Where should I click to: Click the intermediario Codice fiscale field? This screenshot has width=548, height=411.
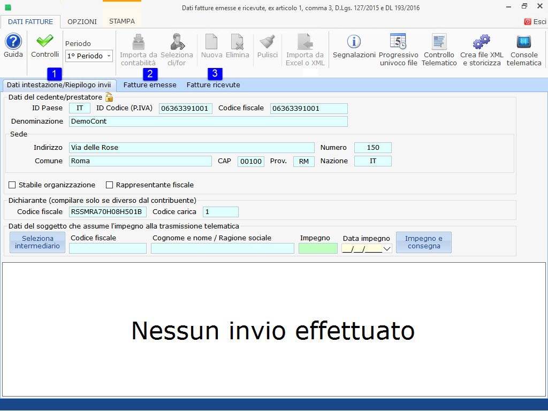[108, 248]
